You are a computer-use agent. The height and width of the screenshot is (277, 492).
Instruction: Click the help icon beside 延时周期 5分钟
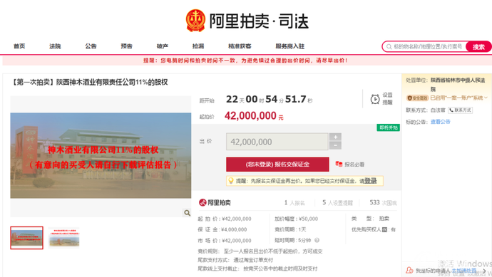(317, 241)
